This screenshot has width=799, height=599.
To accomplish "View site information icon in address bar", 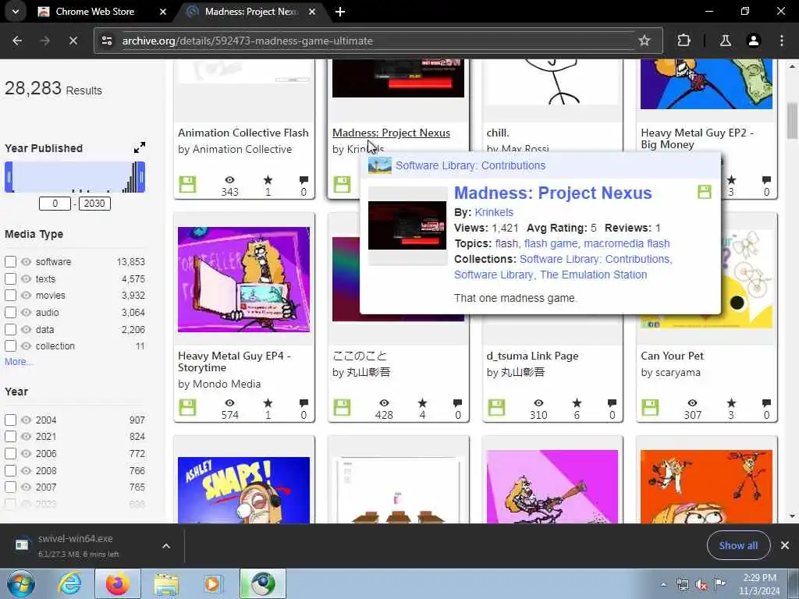I will click(x=107, y=41).
